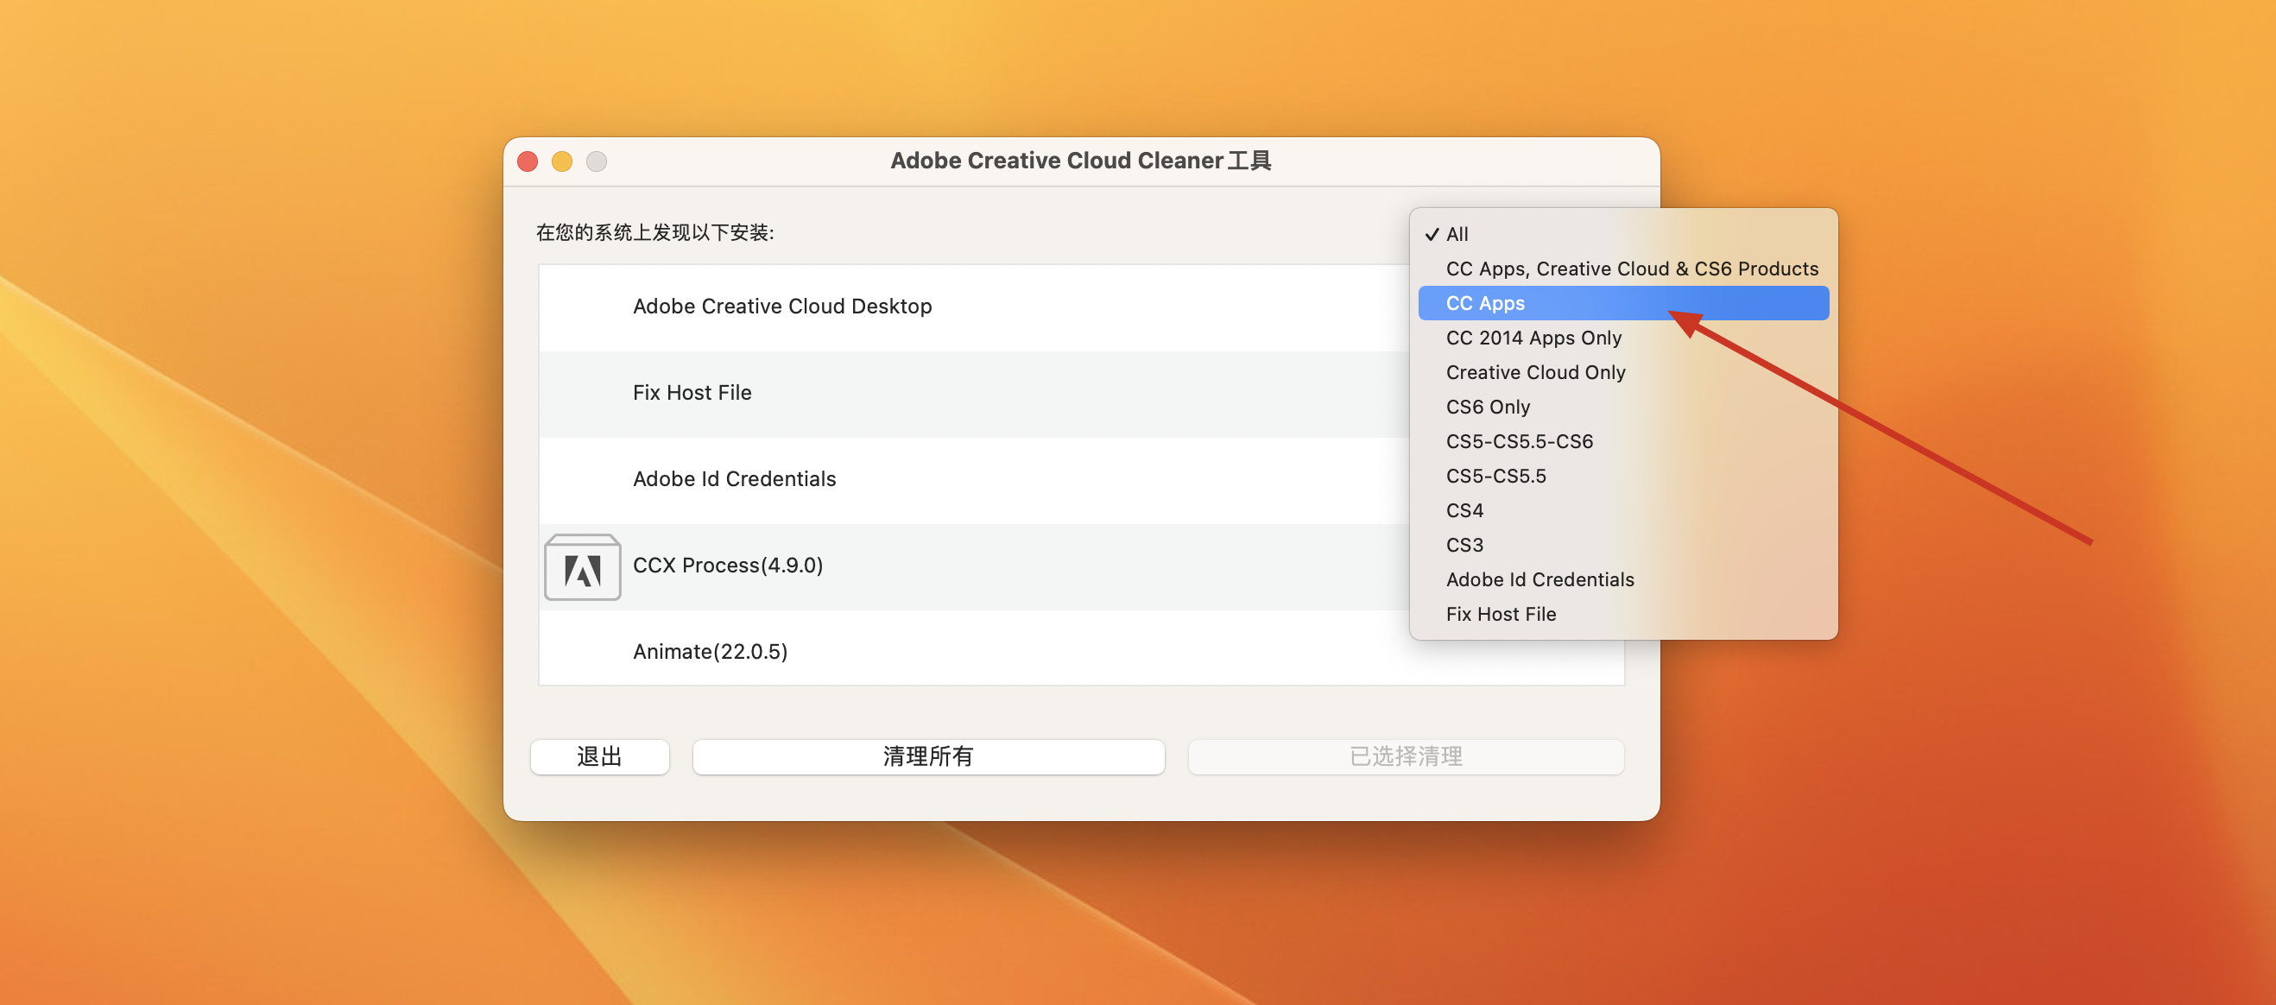The width and height of the screenshot is (2276, 1005).
Task: Pick CC 2014 Apps Only filter
Action: [x=1533, y=338]
